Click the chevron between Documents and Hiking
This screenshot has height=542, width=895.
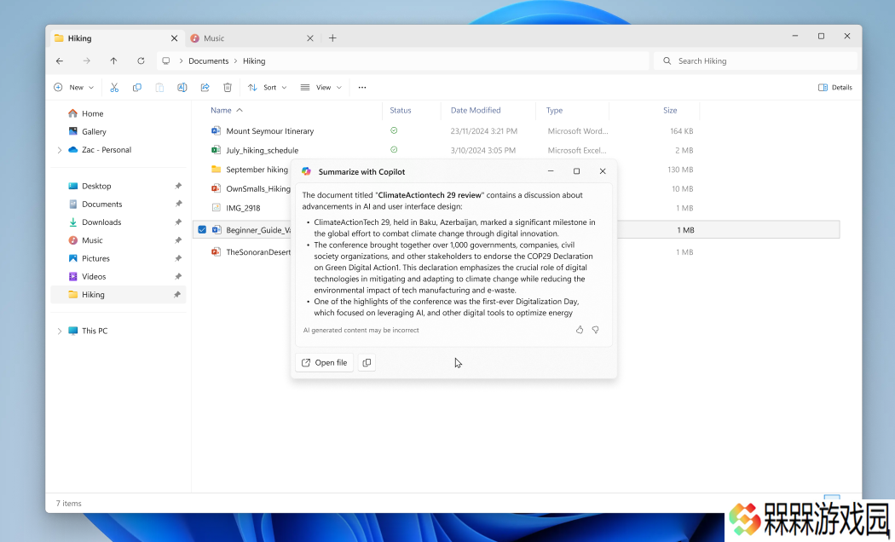point(235,61)
